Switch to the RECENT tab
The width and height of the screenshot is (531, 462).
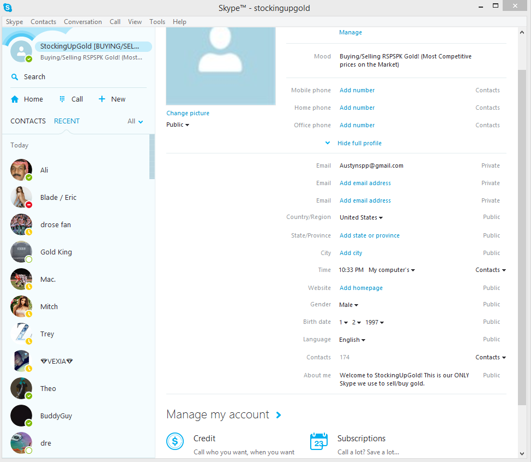(x=67, y=121)
